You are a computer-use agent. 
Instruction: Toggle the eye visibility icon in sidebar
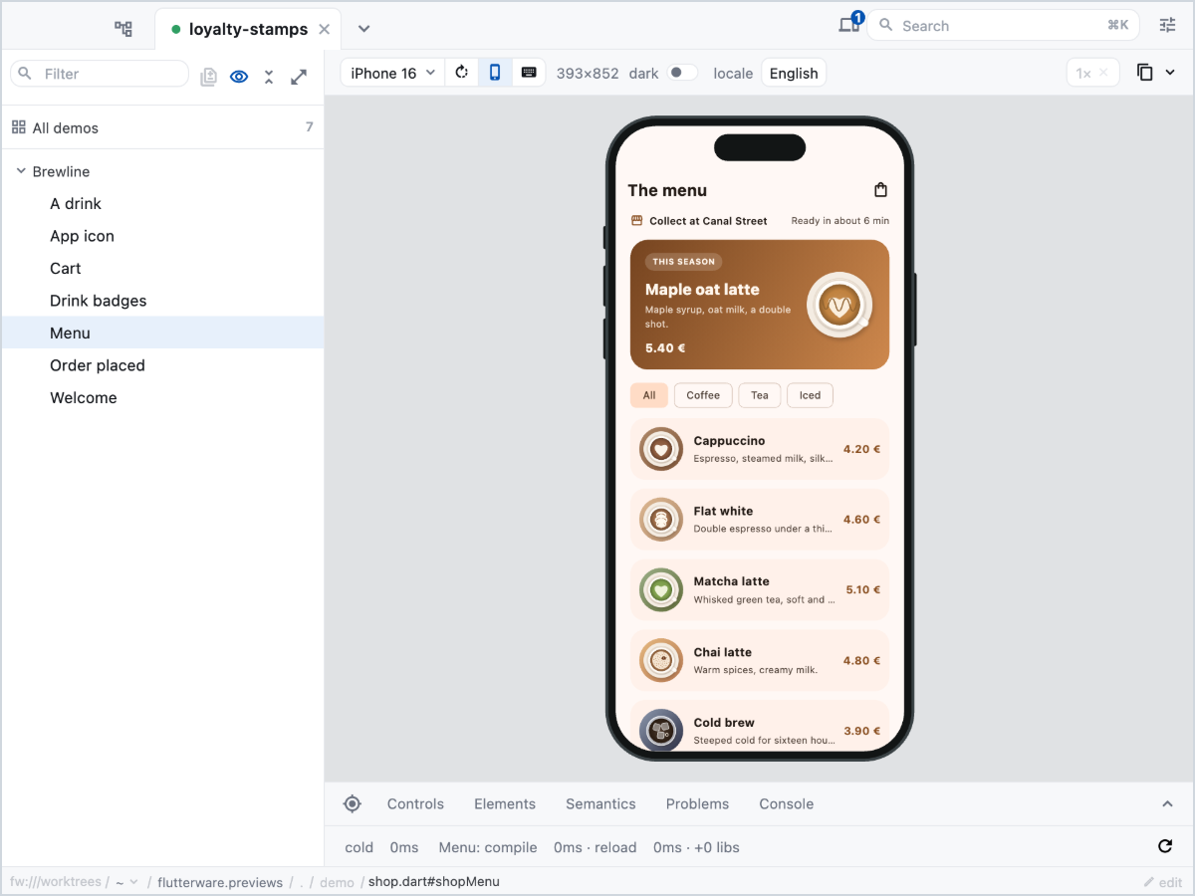239,77
